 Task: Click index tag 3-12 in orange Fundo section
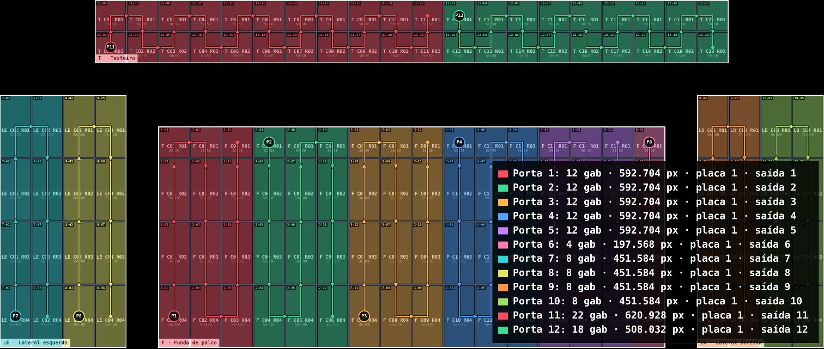point(417,130)
